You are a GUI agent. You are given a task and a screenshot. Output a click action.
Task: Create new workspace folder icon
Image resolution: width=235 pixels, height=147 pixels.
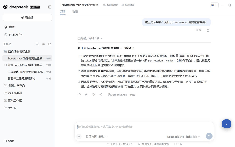click(50, 44)
